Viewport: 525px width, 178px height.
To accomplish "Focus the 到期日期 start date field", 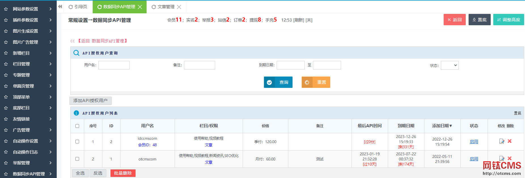I will (x=291, y=65).
